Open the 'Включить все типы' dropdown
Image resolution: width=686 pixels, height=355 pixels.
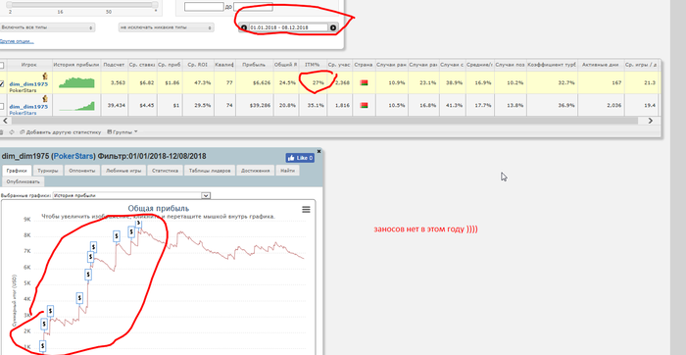click(47, 27)
